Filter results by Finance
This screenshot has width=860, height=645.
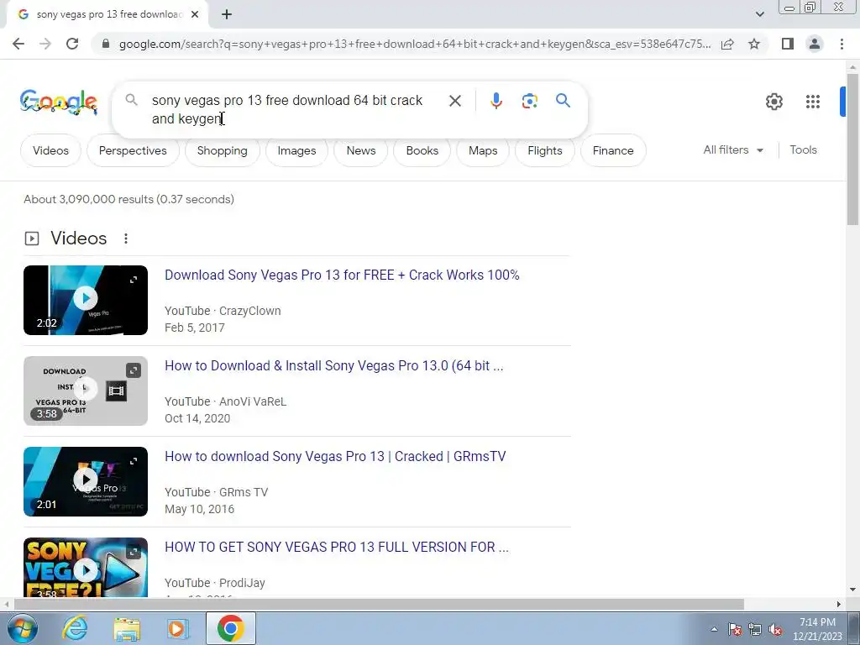(613, 150)
